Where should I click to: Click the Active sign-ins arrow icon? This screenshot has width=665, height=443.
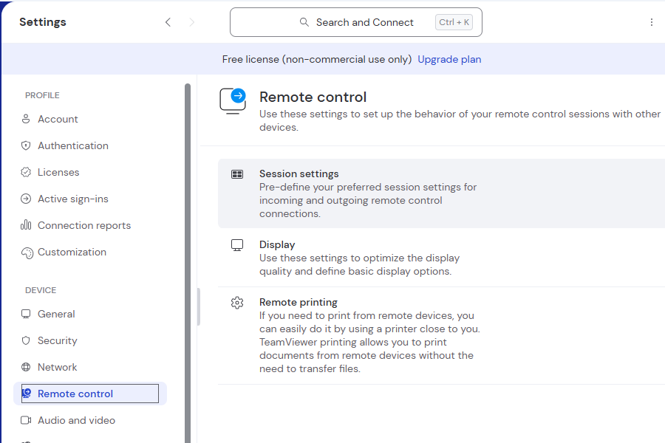point(26,199)
